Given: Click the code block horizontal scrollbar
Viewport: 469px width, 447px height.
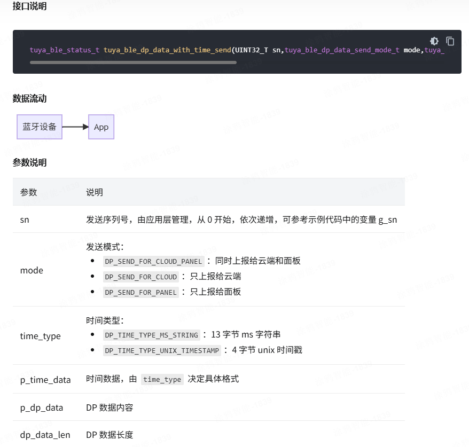Looking at the screenshot, I should (134, 62).
